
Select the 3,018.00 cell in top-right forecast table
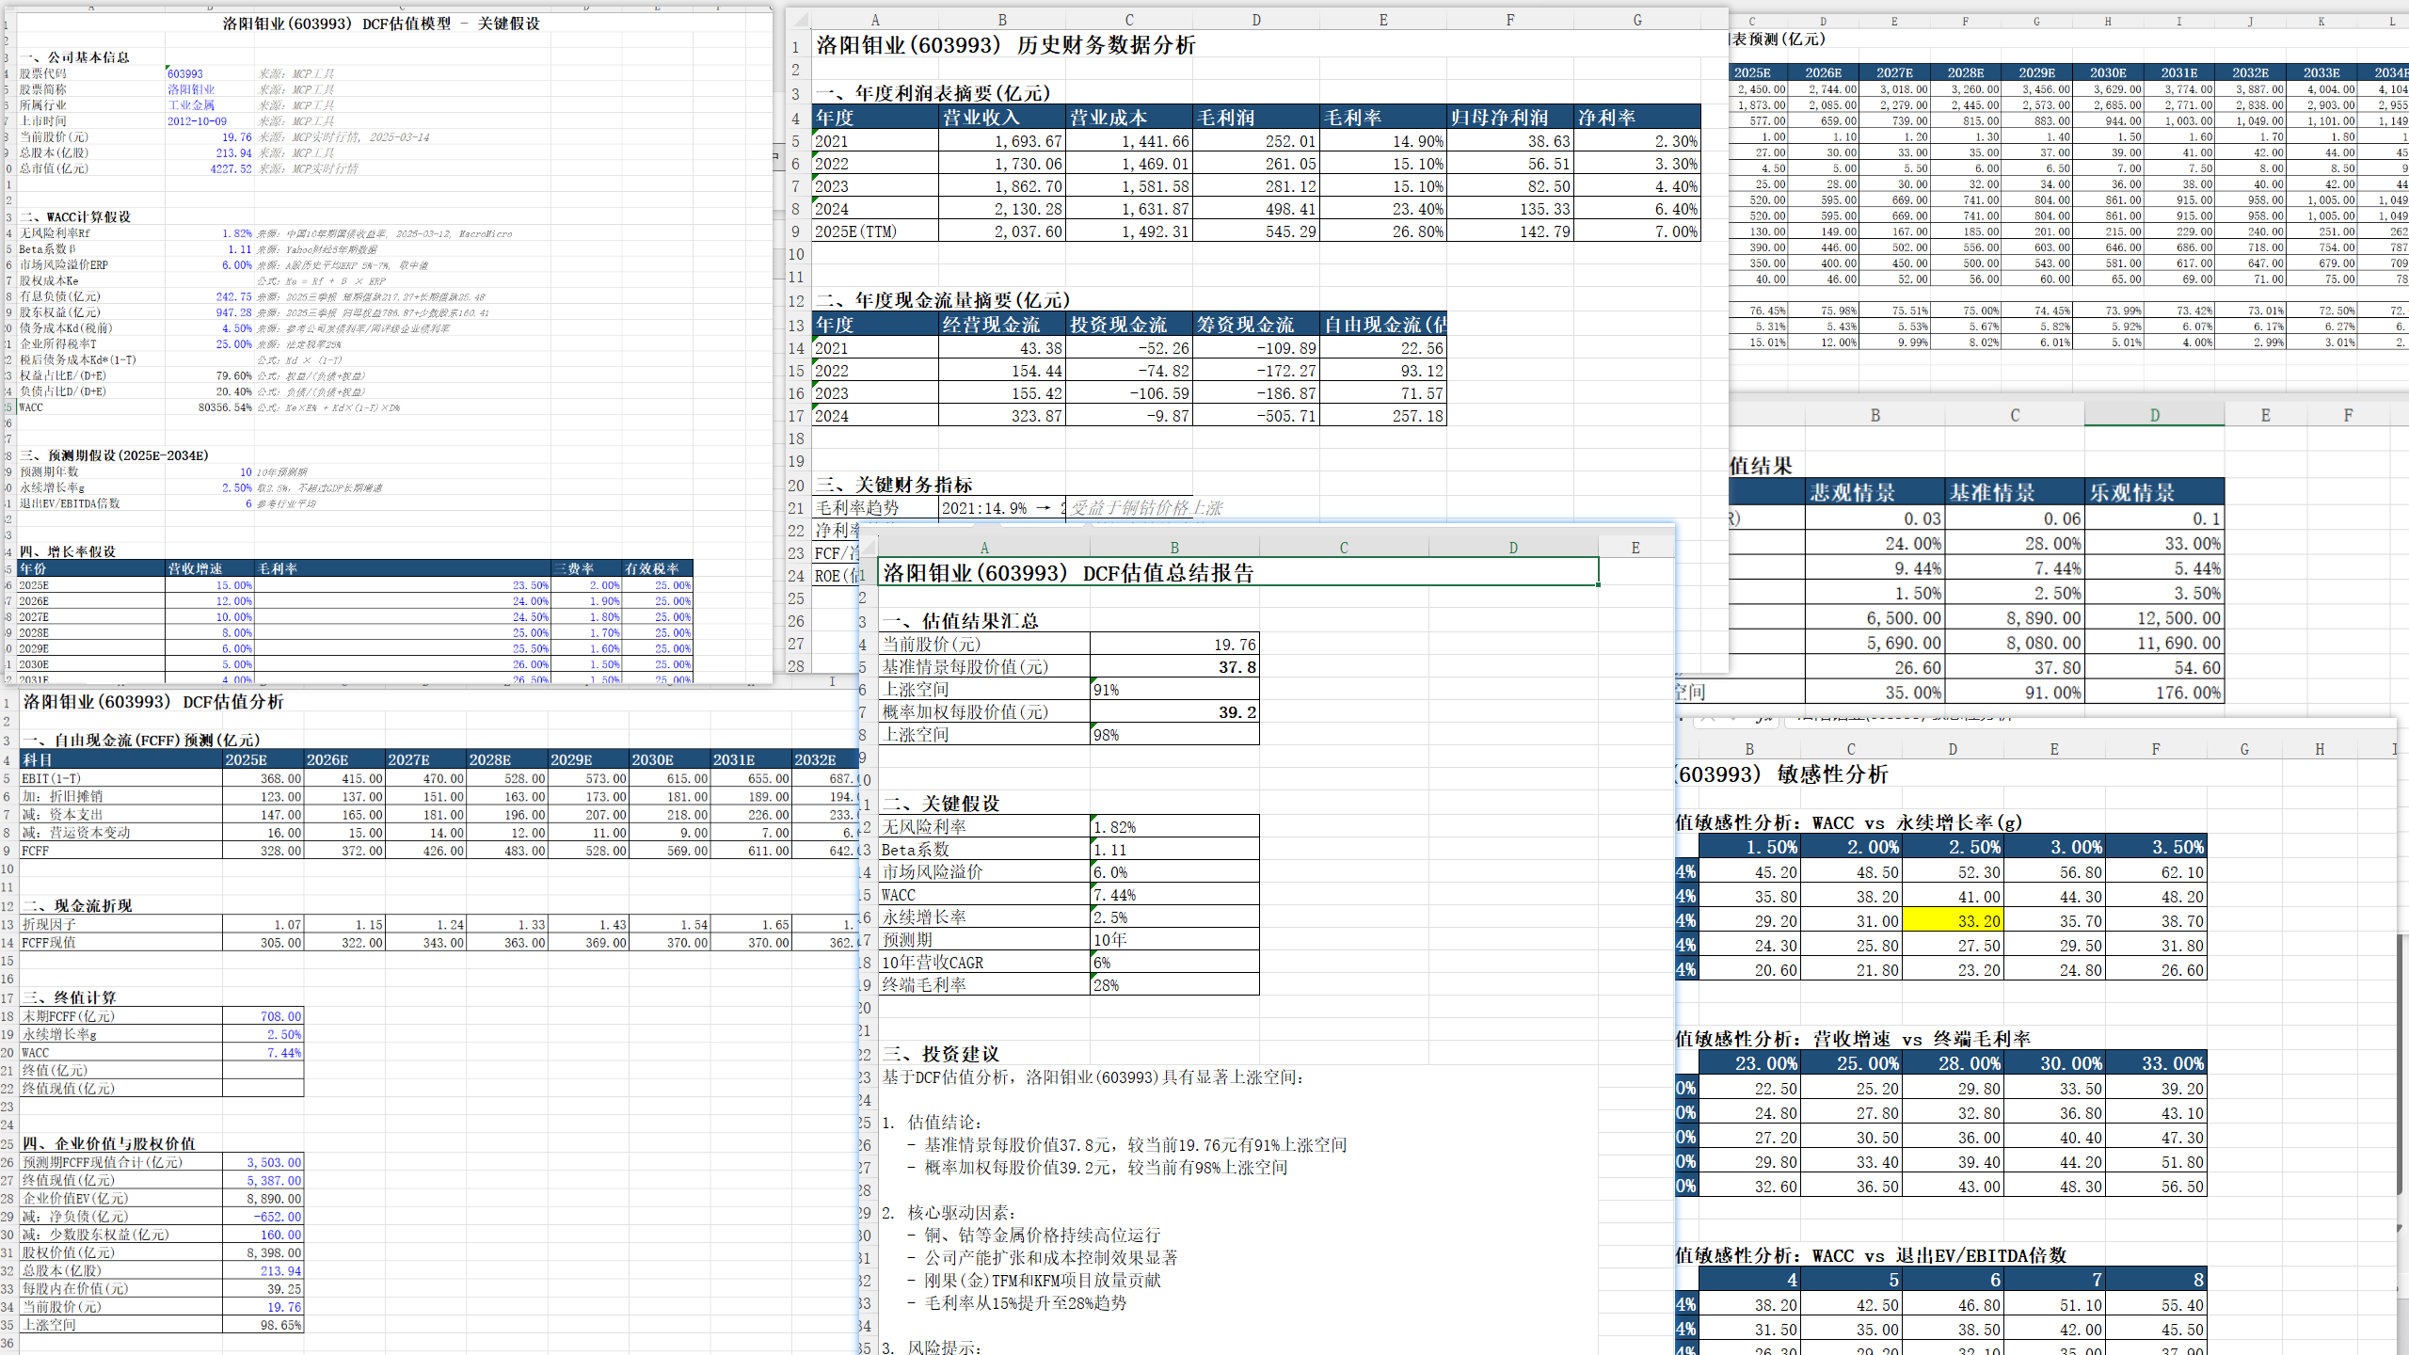pyautogui.click(x=1895, y=89)
